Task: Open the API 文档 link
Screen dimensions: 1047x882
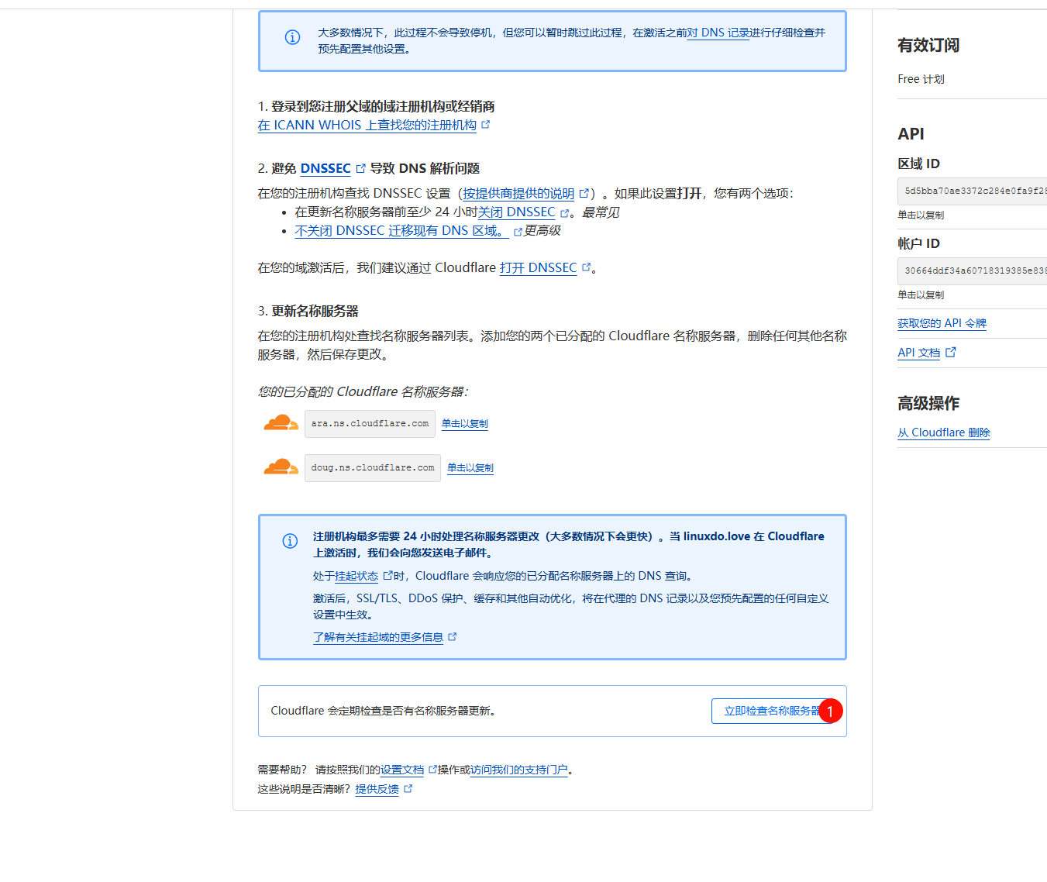Action: click(x=919, y=353)
